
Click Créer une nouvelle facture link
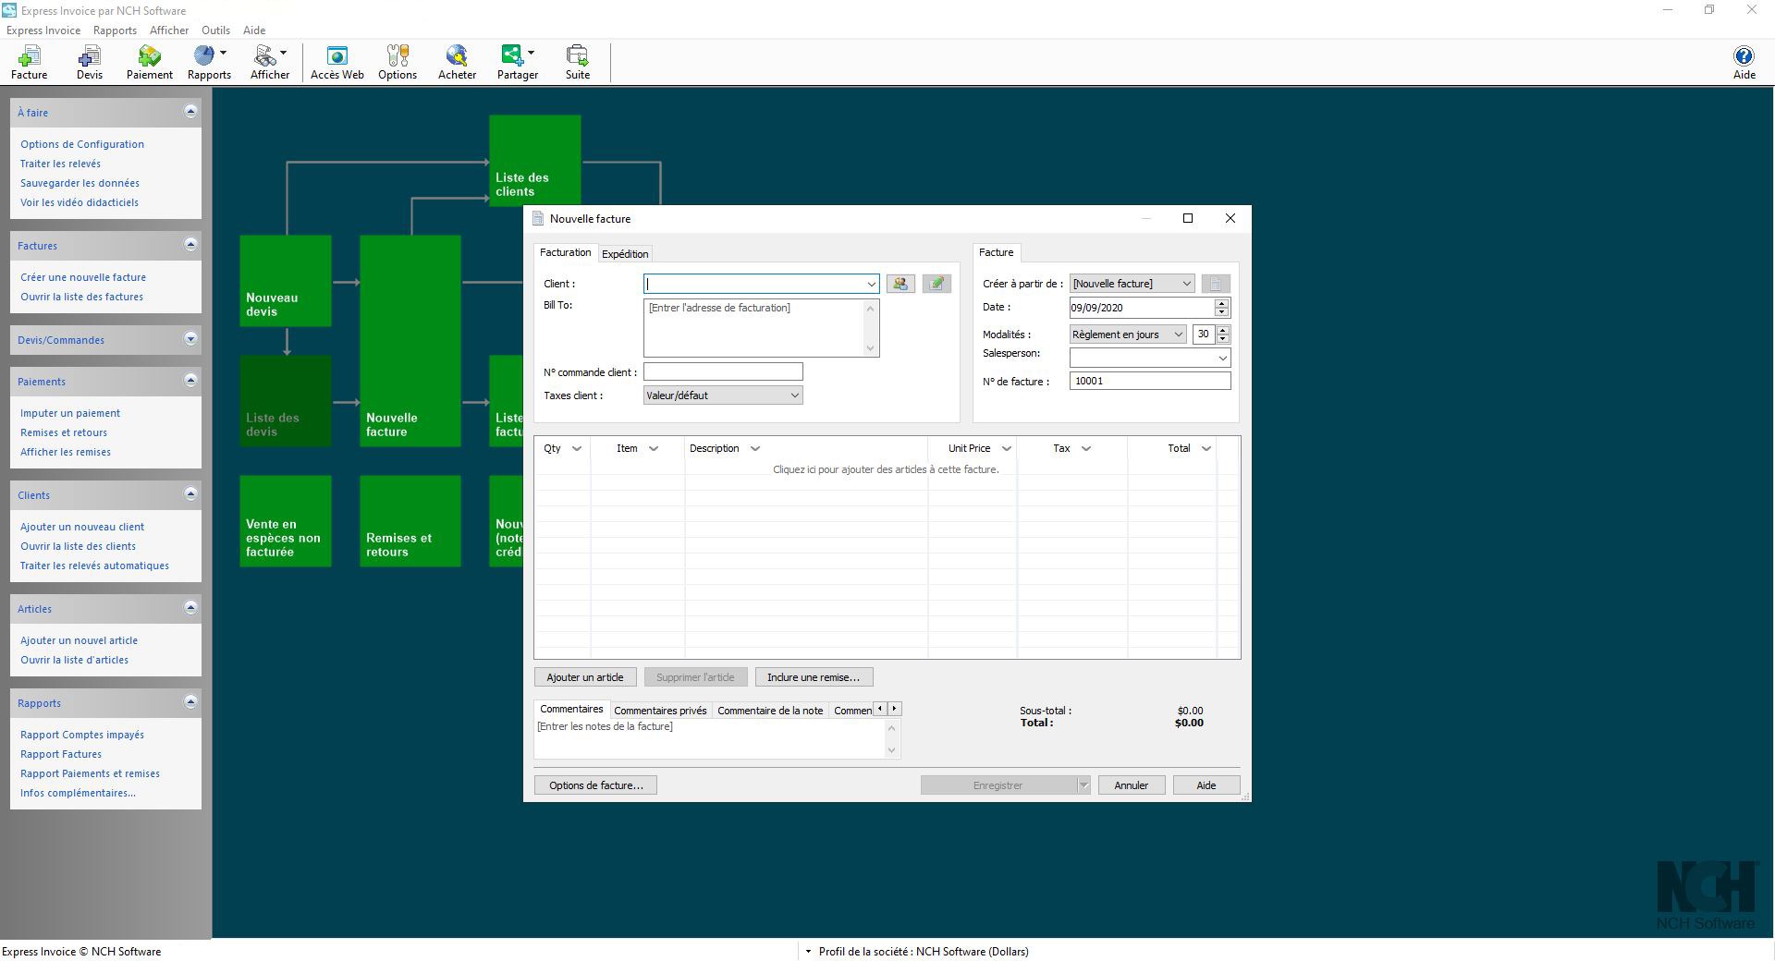(83, 277)
